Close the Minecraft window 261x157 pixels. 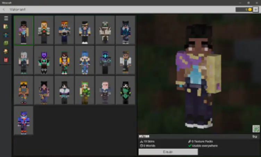click(257, 3)
